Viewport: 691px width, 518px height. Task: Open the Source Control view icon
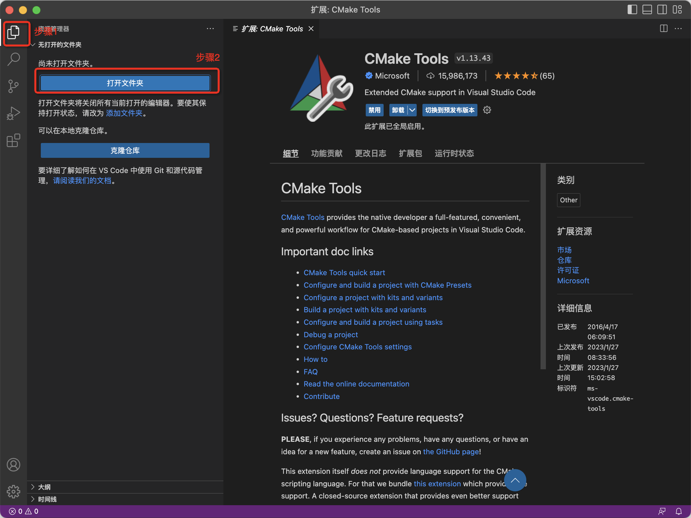click(13, 86)
